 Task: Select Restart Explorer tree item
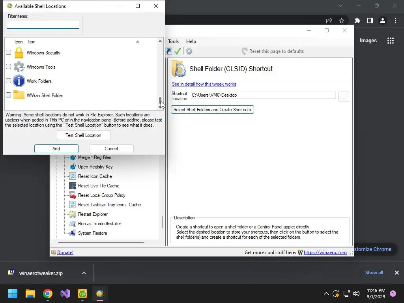click(x=93, y=214)
